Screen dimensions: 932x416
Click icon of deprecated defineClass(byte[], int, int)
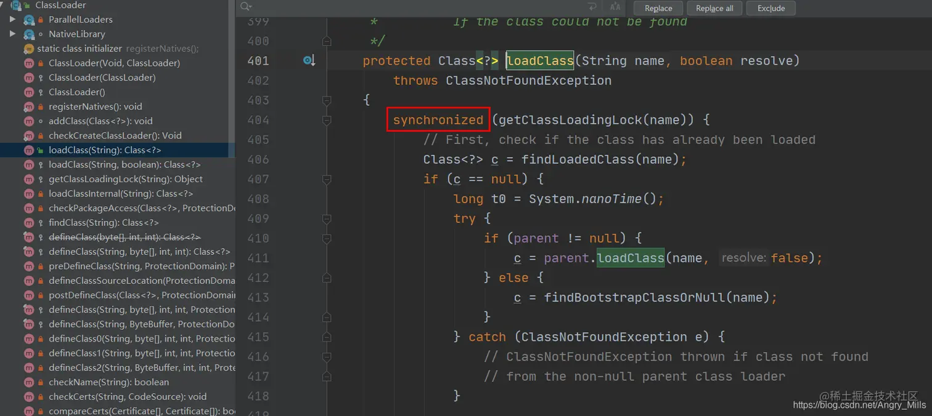[28, 237]
